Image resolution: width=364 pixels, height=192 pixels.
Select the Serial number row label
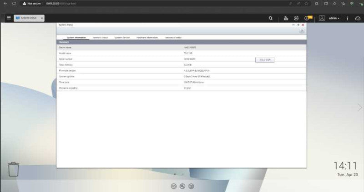[66, 59]
